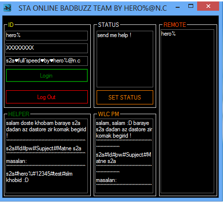Viewport: 223px width, 203px height.
Task: Click inside the HELPER message text box
Action: tap(46, 156)
